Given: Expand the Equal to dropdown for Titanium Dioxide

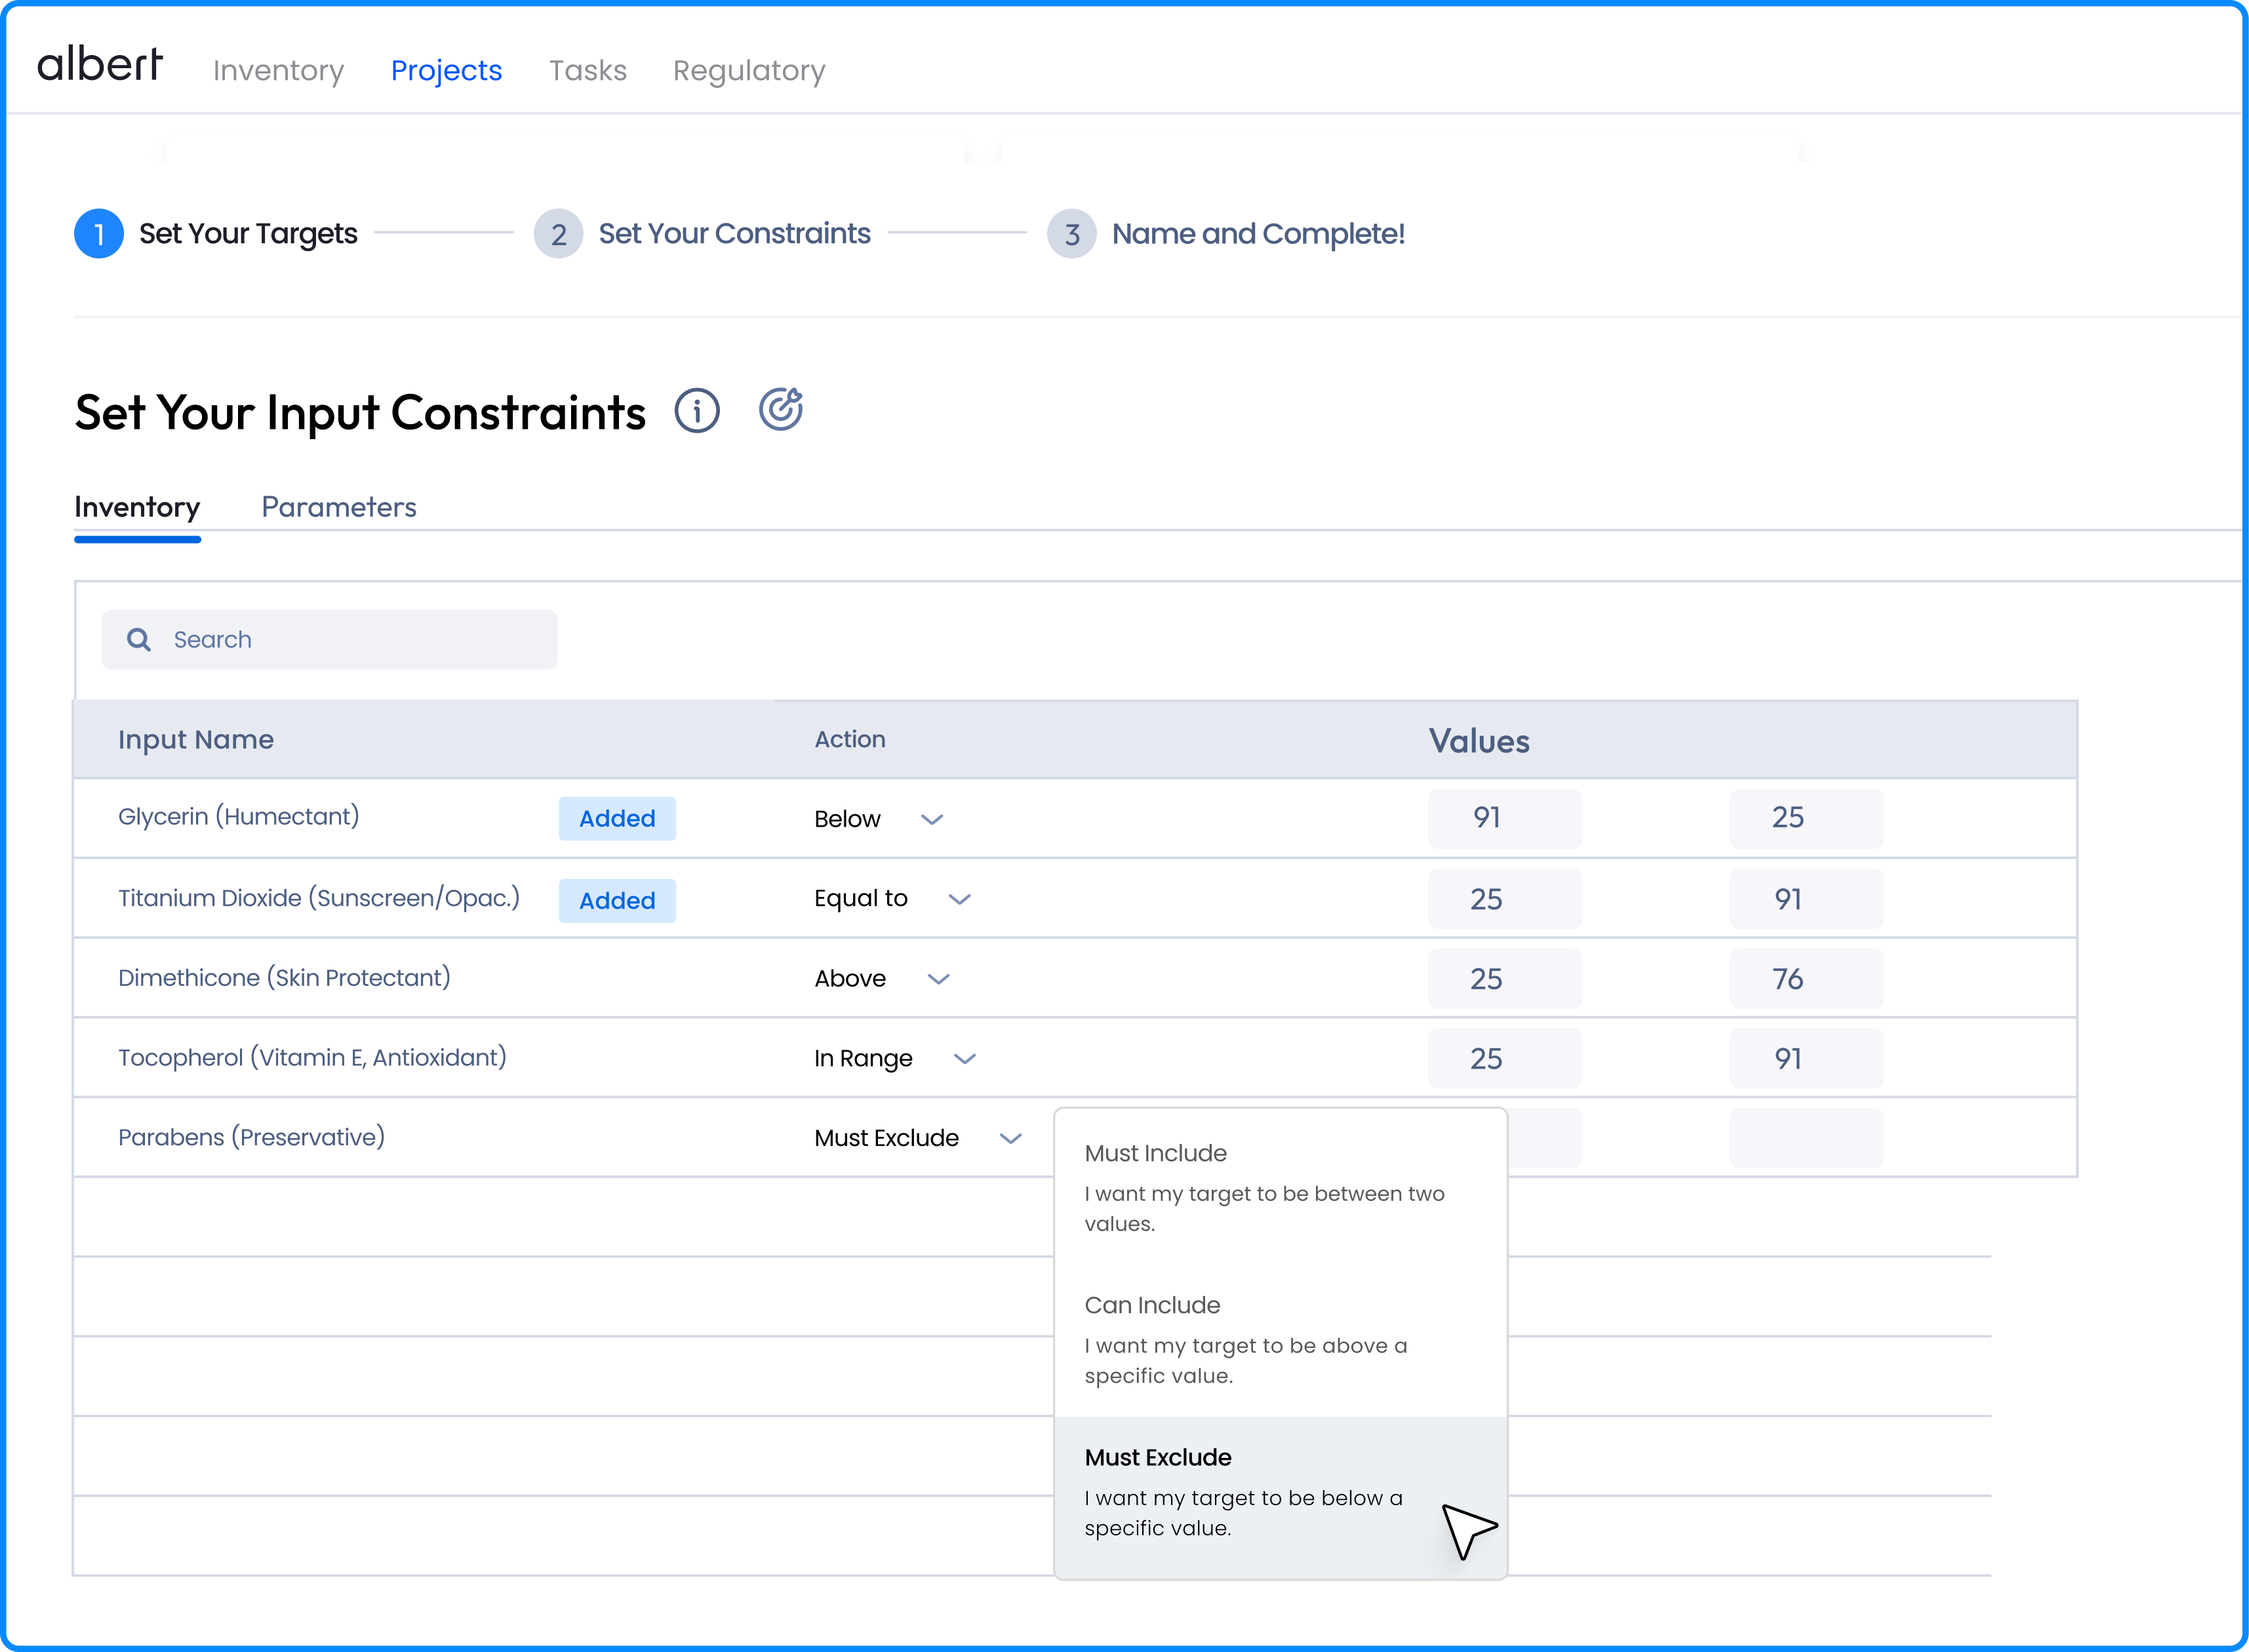Looking at the screenshot, I should [x=959, y=899].
